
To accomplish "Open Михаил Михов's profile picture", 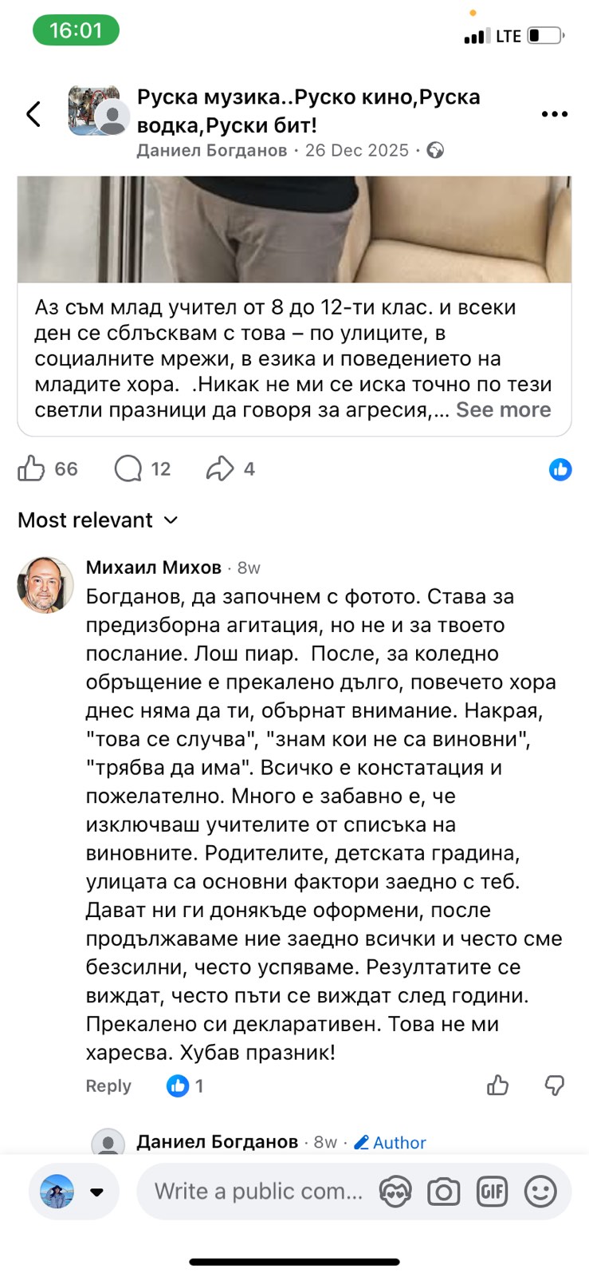I will click(45, 585).
